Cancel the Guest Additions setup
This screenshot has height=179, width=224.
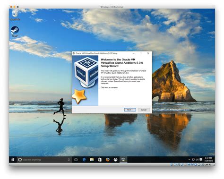(144, 110)
